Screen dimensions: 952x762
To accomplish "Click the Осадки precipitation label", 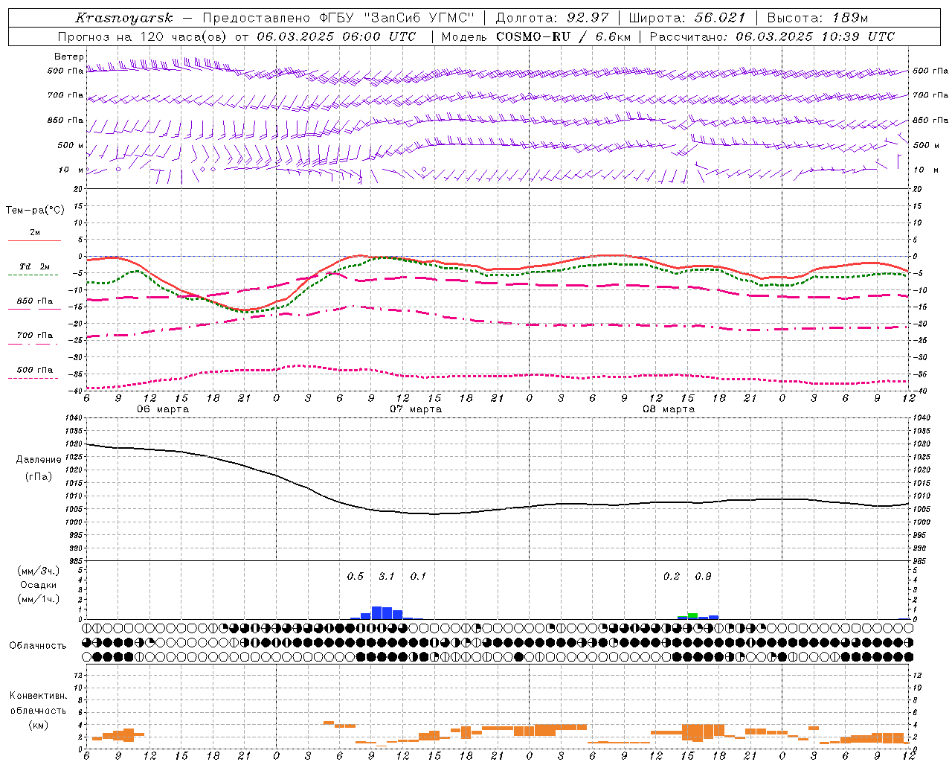I will (39, 585).
